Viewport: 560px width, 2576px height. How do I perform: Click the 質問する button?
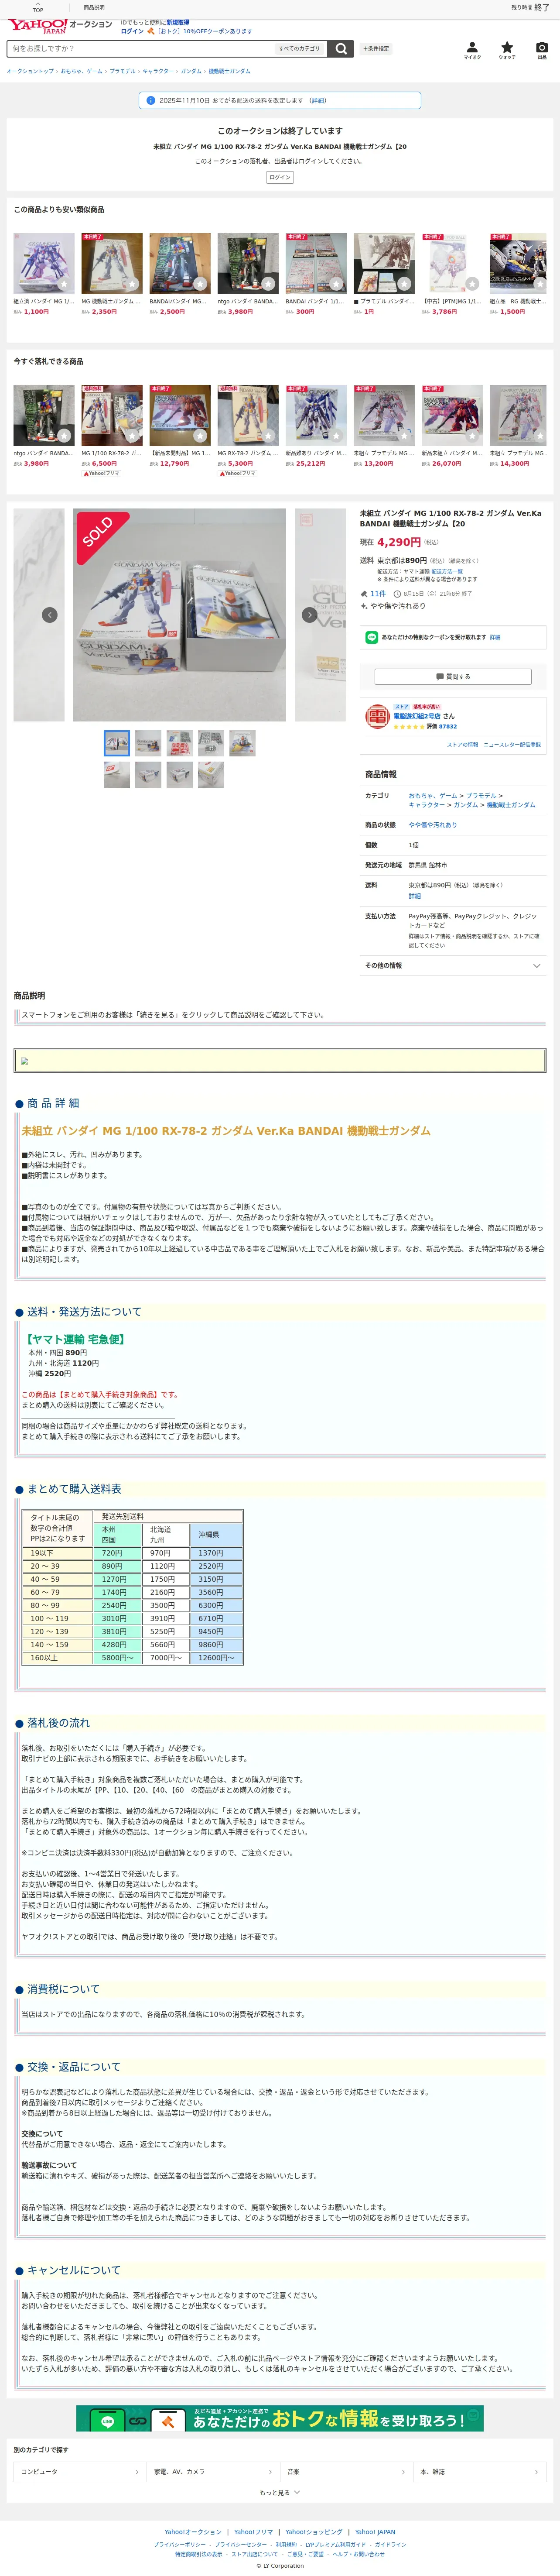coord(453,677)
